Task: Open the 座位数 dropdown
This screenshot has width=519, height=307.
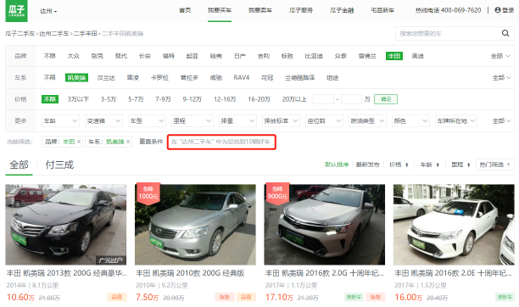Action: click(x=324, y=121)
